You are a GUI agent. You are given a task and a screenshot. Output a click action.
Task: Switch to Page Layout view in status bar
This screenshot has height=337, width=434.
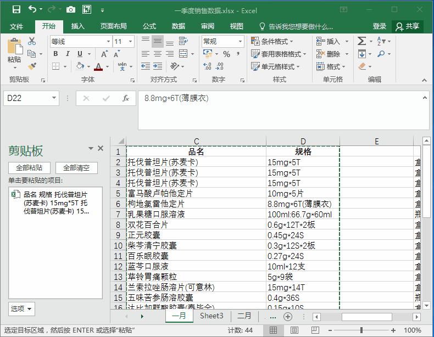294,330
